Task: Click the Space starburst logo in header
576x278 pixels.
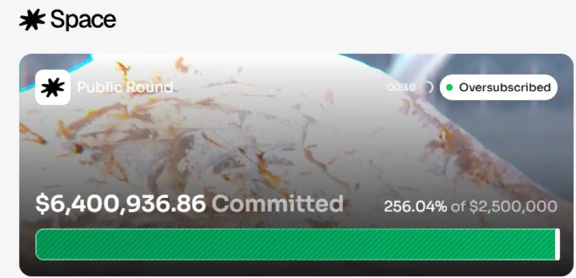Action: [32, 20]
